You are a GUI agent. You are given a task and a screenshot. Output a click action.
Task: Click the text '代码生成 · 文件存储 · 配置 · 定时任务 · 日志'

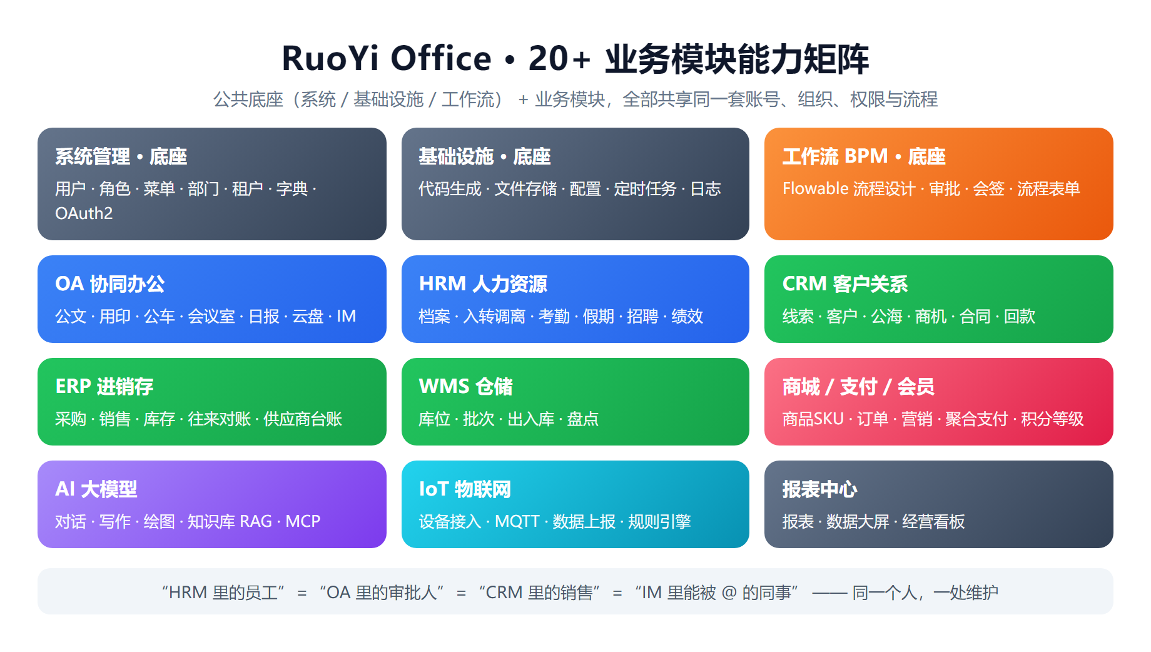tap(569, 189)
